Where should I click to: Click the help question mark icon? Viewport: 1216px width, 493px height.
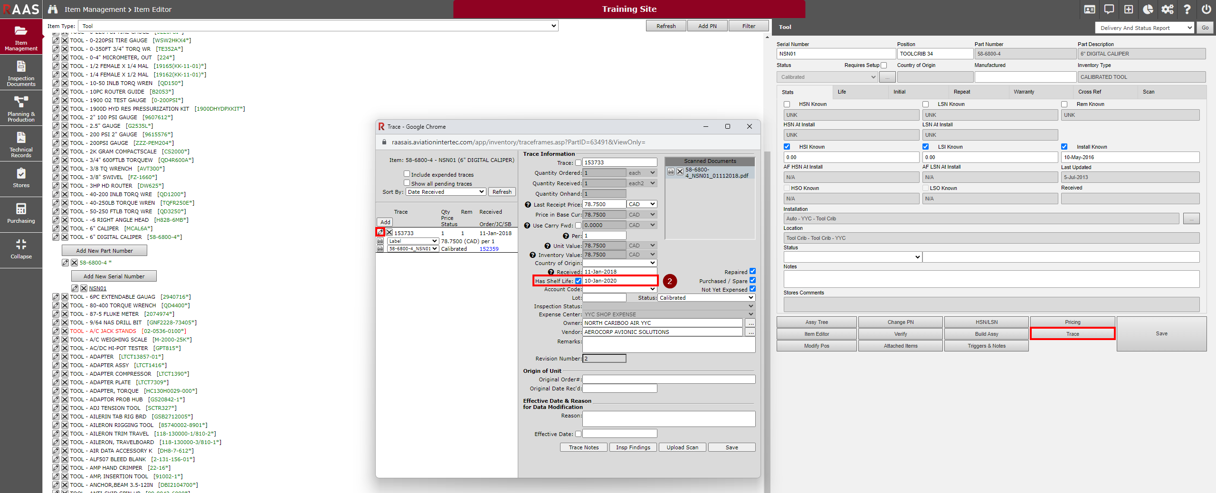1187,9
